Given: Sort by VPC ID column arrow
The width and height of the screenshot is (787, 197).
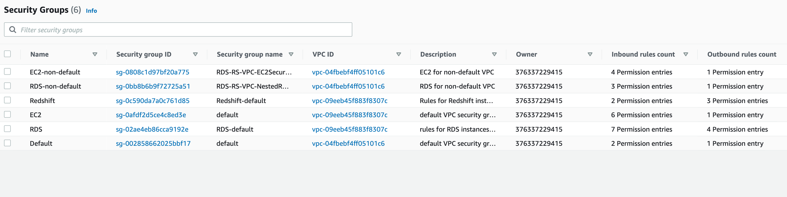Looking at the screenshot, I should pos(398,54).
